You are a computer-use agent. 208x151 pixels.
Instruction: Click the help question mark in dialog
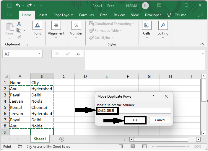pyautogui.click(x=153, y=96)
